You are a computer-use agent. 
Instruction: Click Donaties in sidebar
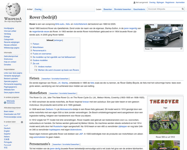point(7,65)
